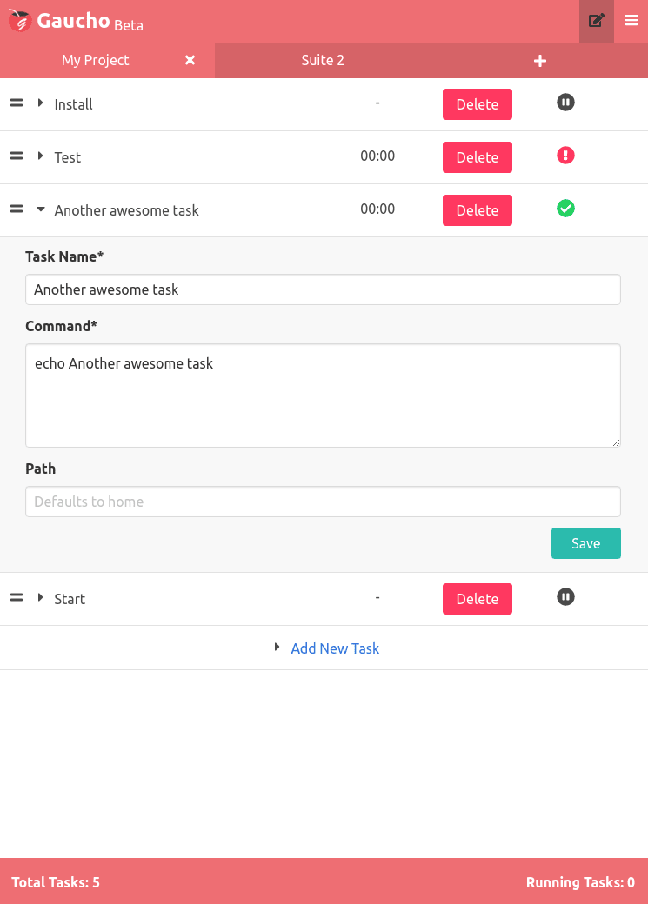This screenshot has width=648, height=904.
Task: Grab the Install task drag handle
Action: 17,103
